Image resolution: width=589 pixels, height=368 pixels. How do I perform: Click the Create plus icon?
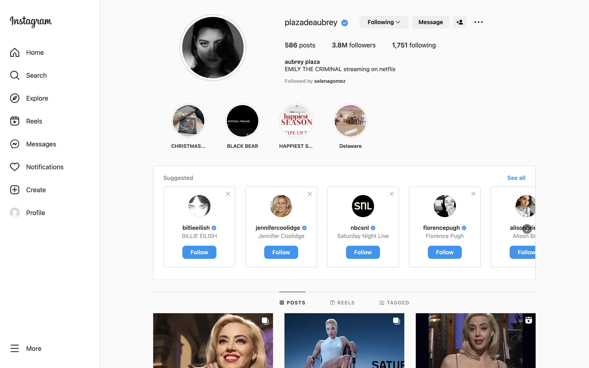coord(15,190)
